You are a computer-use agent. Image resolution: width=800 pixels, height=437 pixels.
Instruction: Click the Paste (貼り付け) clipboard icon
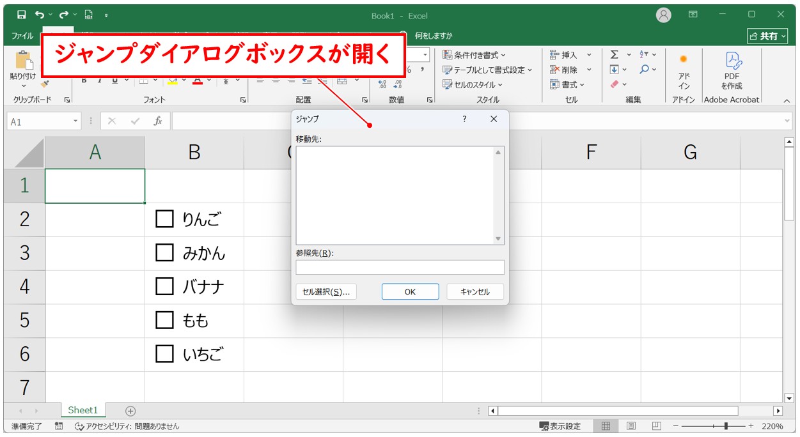click(24, 61)
